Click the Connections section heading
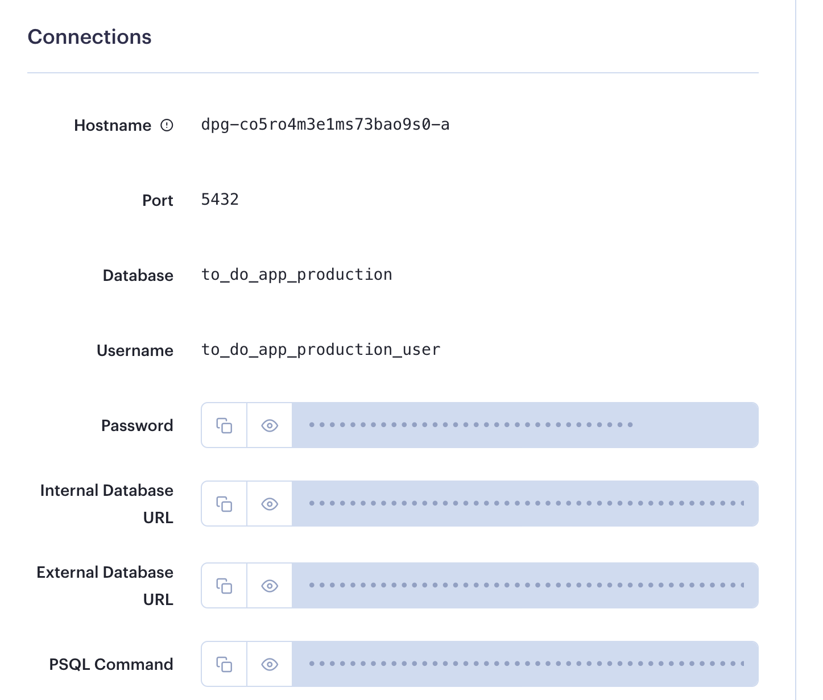 90,37
